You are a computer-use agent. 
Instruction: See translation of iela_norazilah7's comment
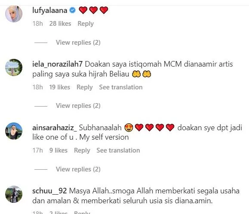(x=121, y=87)
